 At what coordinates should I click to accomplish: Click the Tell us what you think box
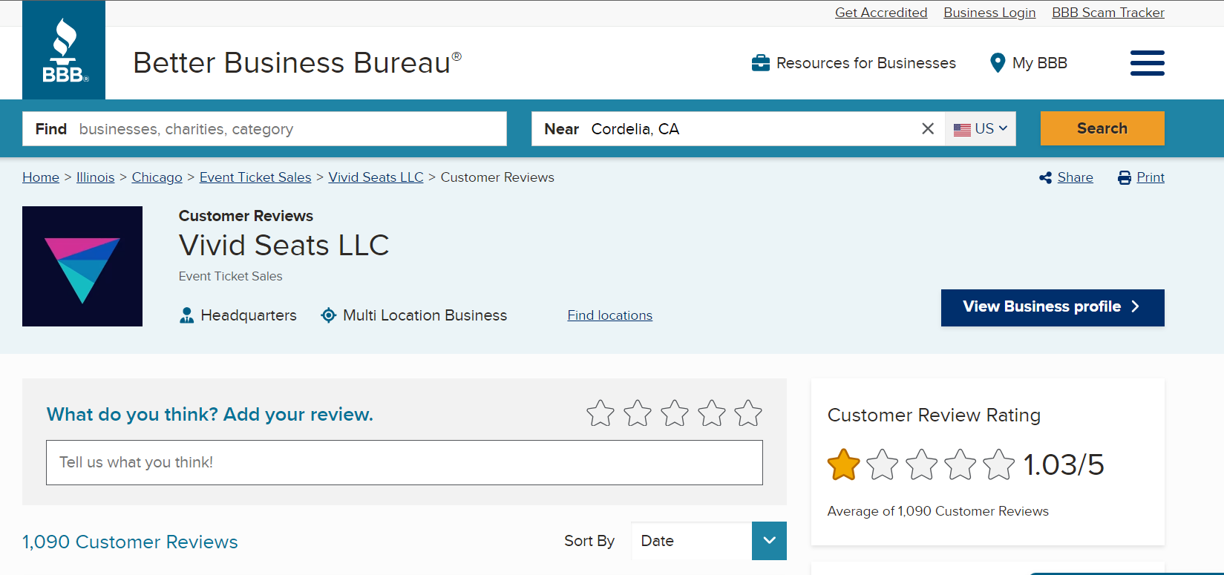pos(405,463)
